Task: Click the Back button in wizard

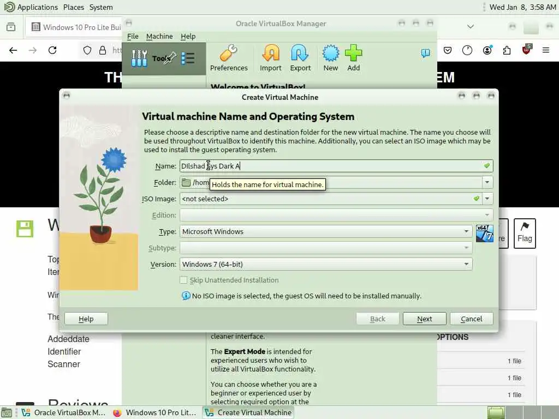Action: click(378, 319)
